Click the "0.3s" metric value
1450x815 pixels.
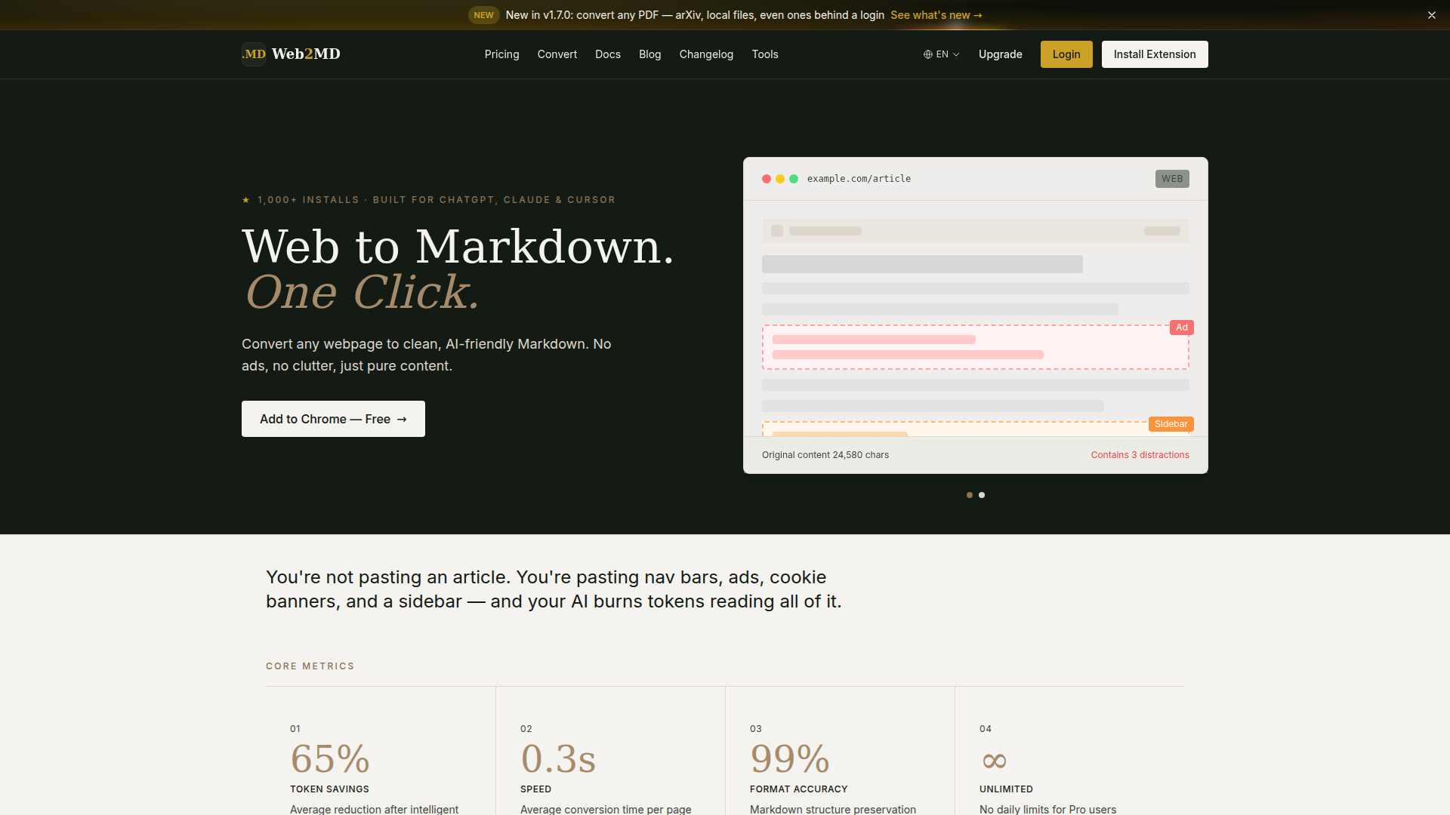[x=558, y=758]
